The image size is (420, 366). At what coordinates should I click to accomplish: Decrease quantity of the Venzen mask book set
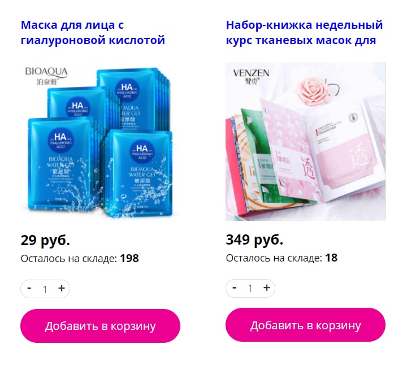(x=235, y=288)
